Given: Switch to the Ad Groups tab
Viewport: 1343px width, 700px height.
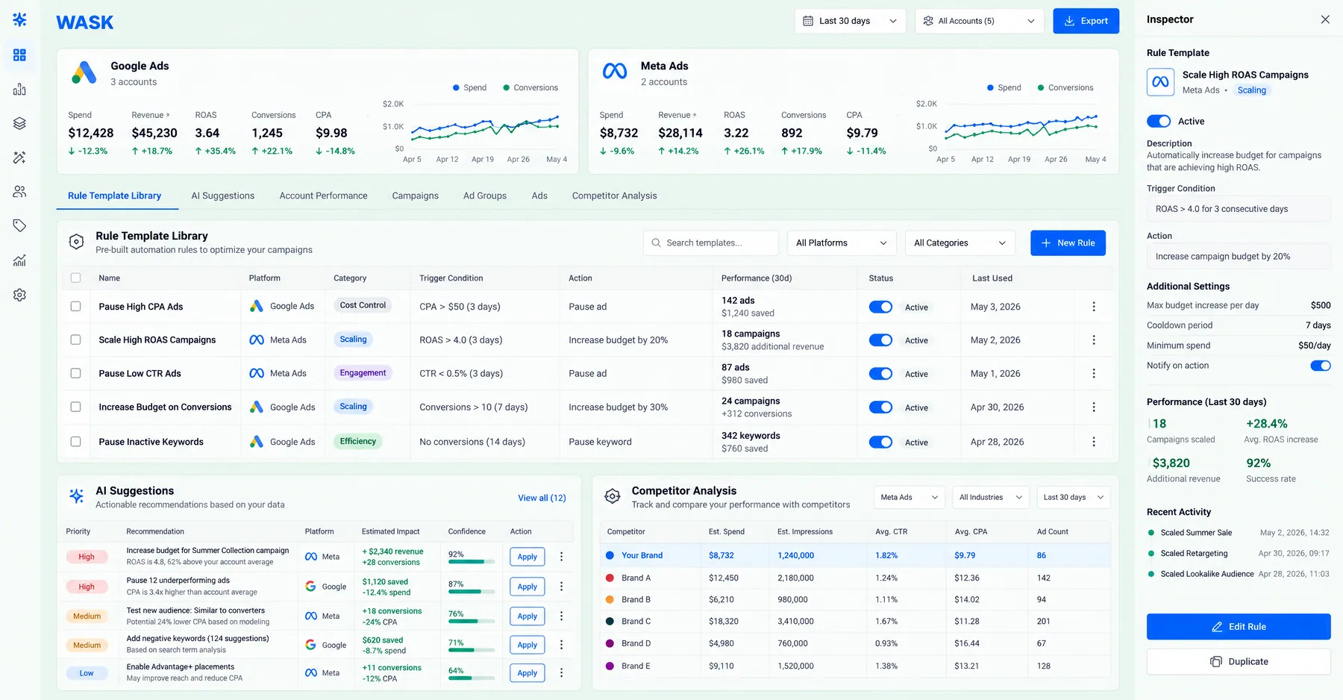Looking at the screenshot, I should tap(485, 196).
